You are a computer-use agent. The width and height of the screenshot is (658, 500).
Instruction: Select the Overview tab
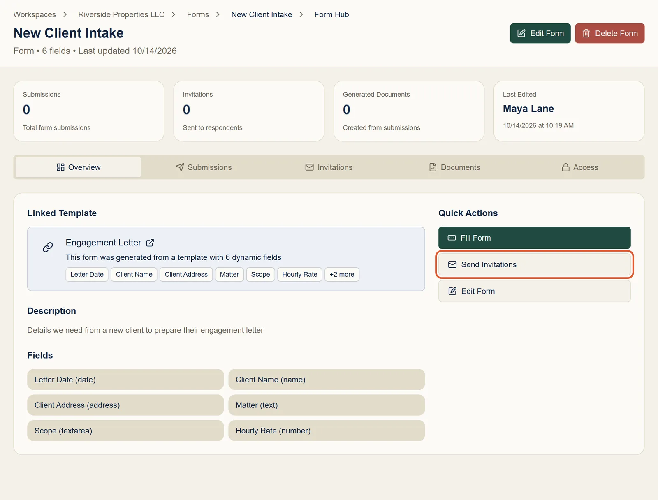pyautogui.click(x=78, y=167)
